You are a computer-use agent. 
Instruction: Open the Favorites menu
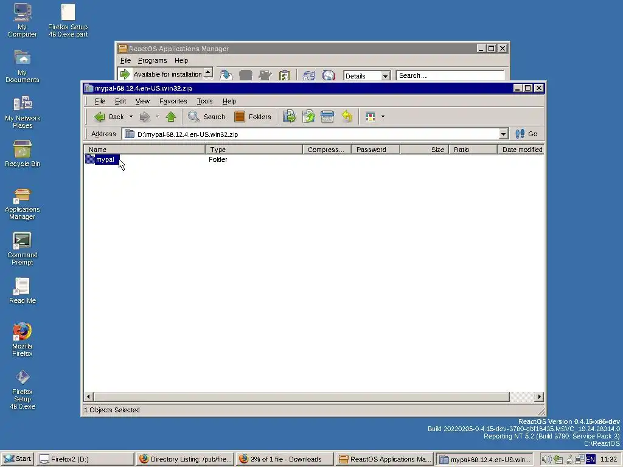click(x=173, y=102)
